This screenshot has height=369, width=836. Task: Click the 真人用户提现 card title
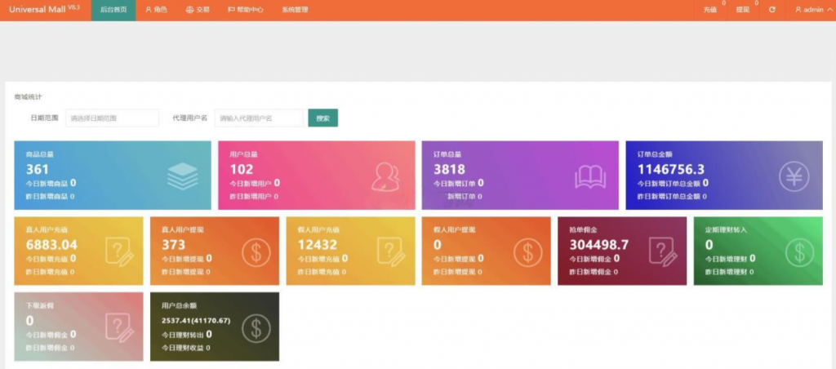(x=182, y=230)
